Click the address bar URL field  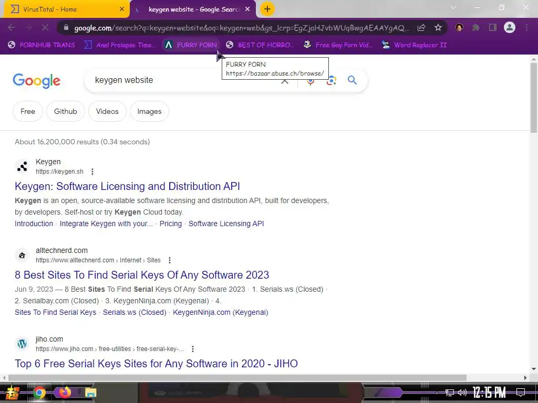tap(241, 28)
